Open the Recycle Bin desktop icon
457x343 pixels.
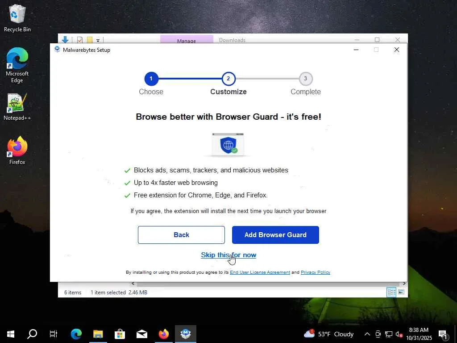coord(17,18)
